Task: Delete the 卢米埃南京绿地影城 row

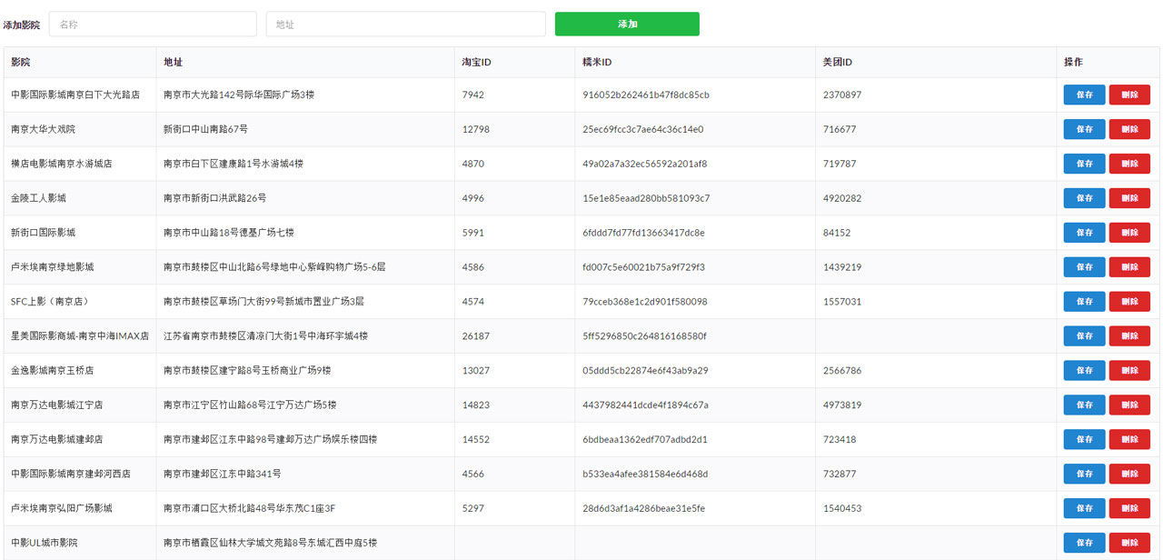Action: tap(1129, 267)
